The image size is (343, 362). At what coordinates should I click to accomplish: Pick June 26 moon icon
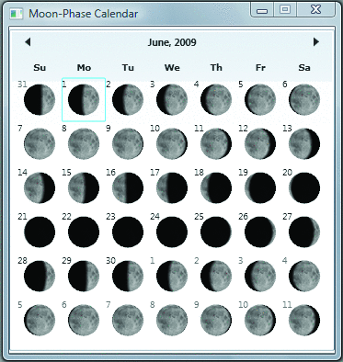tap(260, 232)
